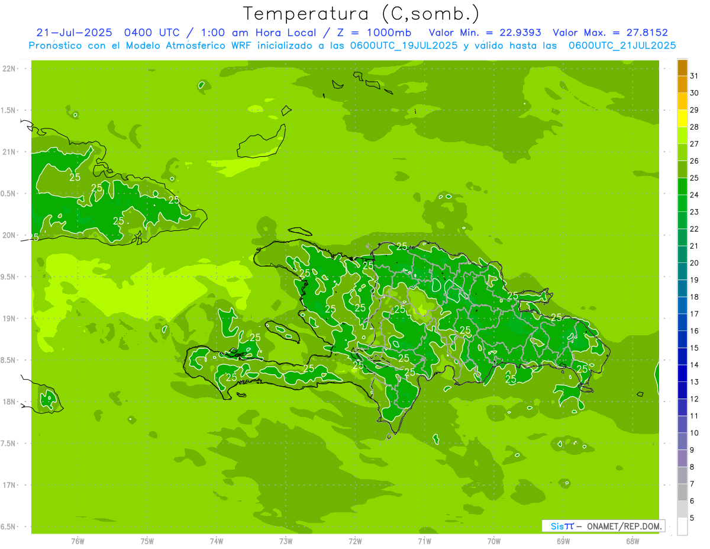Click the '15' legend scale value
This screenshot has width=710, height=549.
(695, 348)
